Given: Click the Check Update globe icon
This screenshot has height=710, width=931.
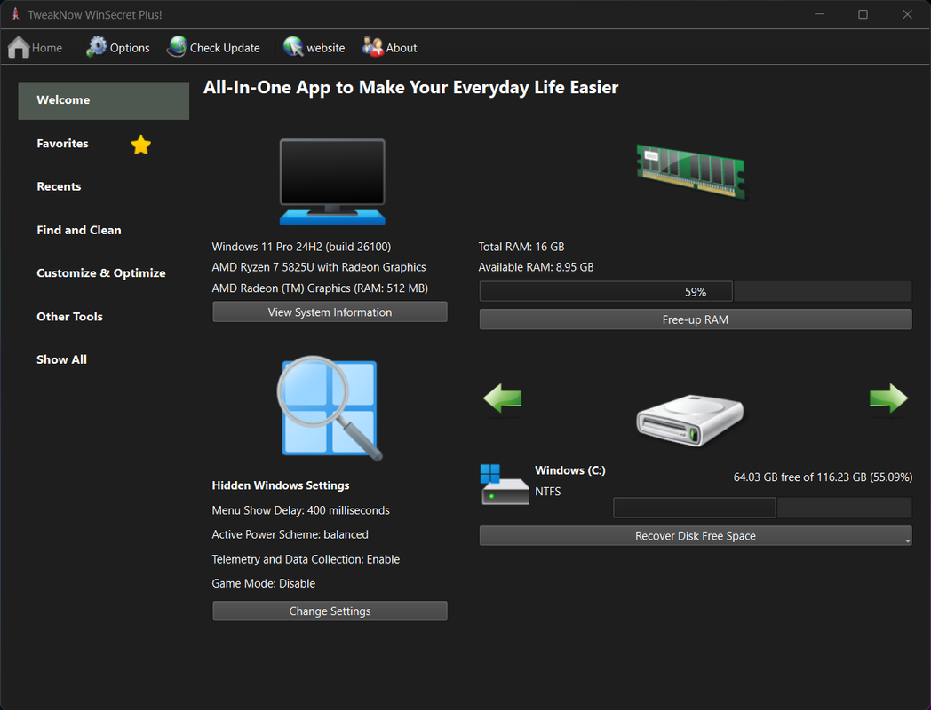Looking at the screenshot, I should pos(177,47).
